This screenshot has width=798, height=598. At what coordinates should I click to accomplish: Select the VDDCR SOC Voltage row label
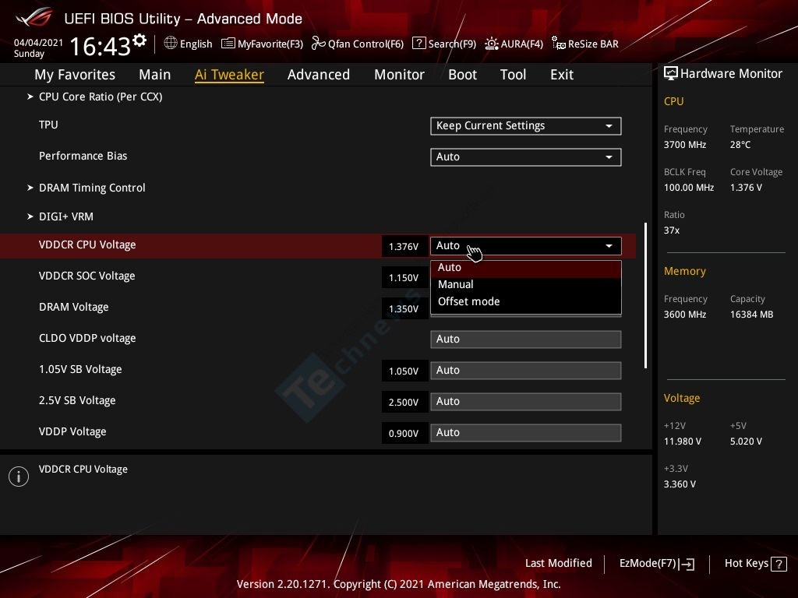coord(87,276)
